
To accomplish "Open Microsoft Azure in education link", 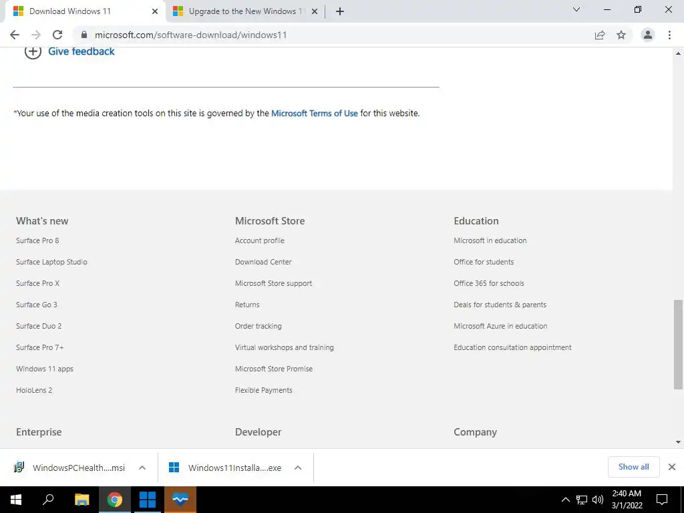I will [500, 326].
